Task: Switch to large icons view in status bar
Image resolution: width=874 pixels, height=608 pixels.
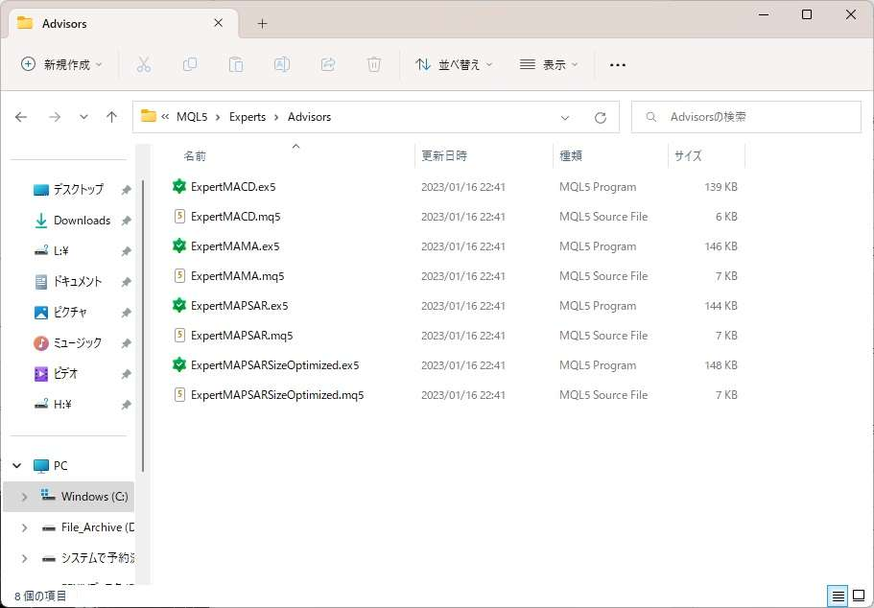Action: coord(859,596)
